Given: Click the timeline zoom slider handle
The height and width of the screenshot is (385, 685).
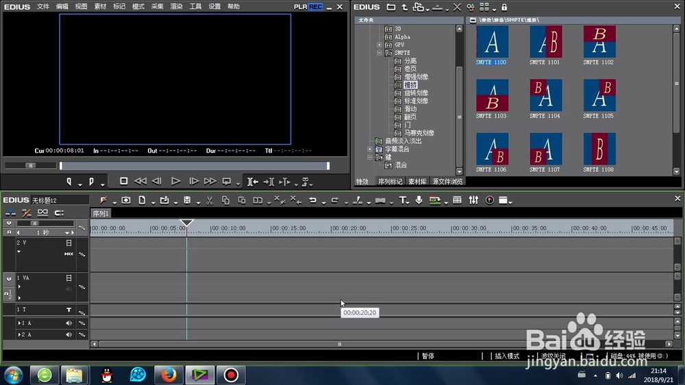Looking at the screenshot, I should [34, 223].
